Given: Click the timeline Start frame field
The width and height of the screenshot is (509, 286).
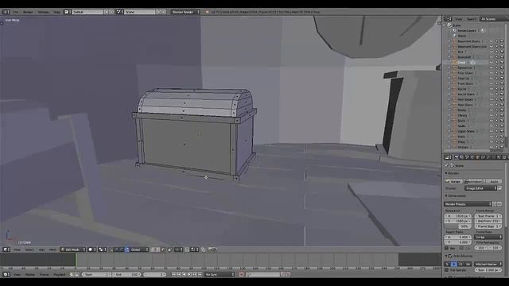Looking at the screenshot, I should pyautogui.click(x=96, y=275).
